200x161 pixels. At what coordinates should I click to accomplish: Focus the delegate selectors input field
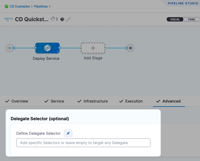tap(83, 143)
